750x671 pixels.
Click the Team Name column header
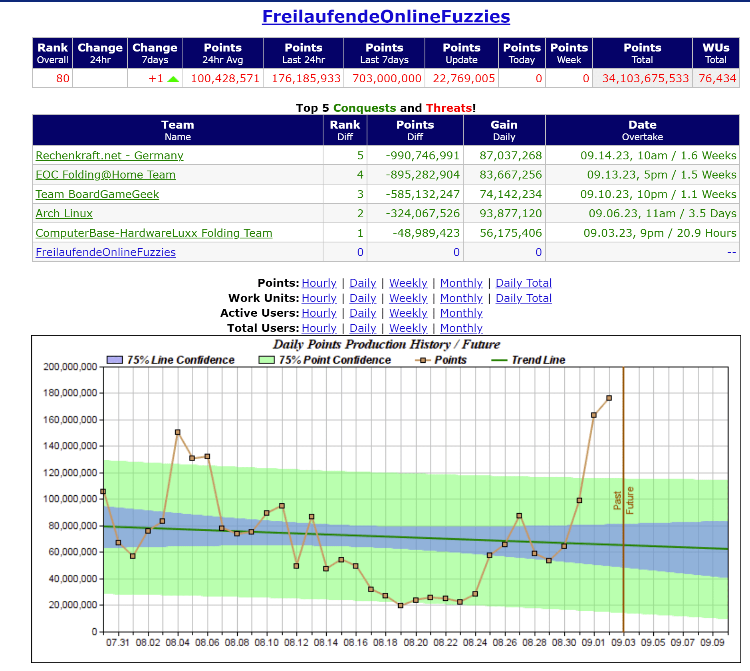[x=178, y=130]
